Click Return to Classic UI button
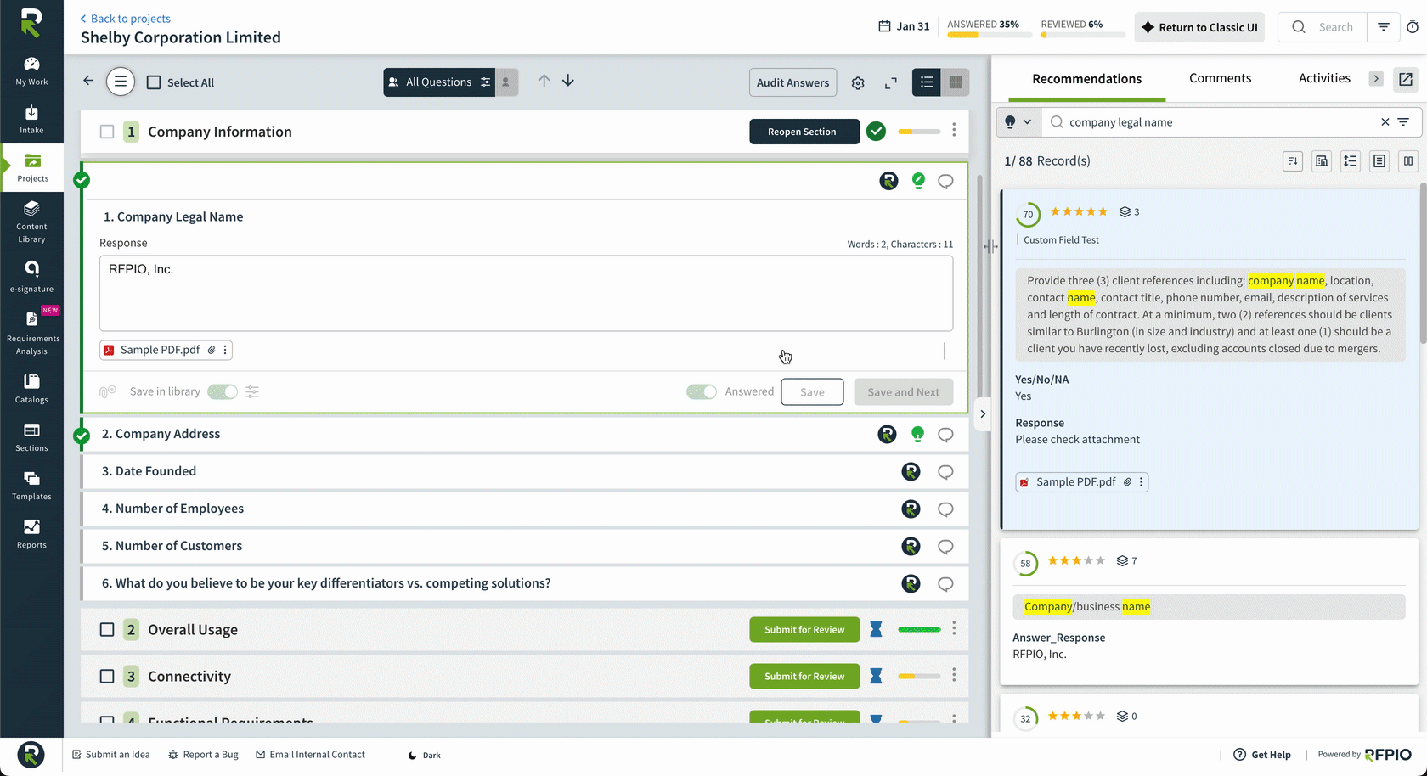 pyautogui.click(x=1199, y=27)
